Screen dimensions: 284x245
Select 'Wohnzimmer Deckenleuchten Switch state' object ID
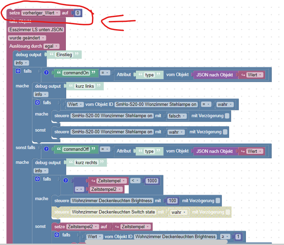tap(114, 212)
